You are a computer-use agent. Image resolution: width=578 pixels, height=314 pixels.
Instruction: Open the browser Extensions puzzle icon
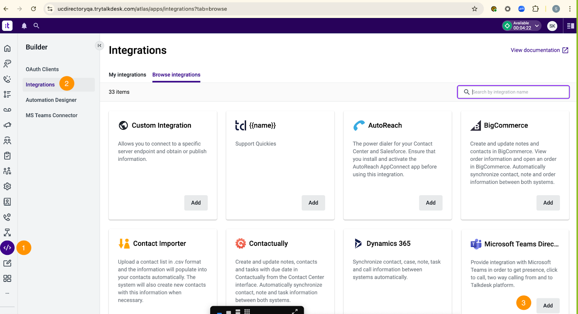[x=536, y=9]
